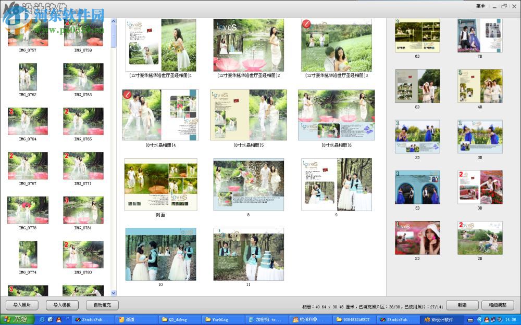This screenshot has height=325, width=521.
Task: Choose the 8D template thumbnail
Action: [x=417, y=86]
